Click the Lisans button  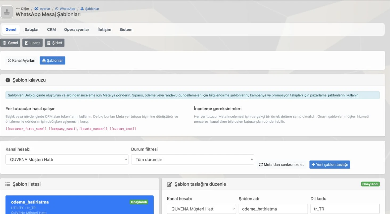pos(32,43)
